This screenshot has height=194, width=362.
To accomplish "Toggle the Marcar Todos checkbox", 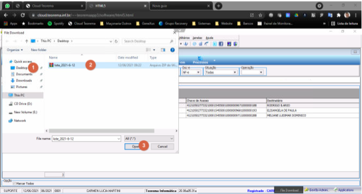I will (x=14, y=183).
